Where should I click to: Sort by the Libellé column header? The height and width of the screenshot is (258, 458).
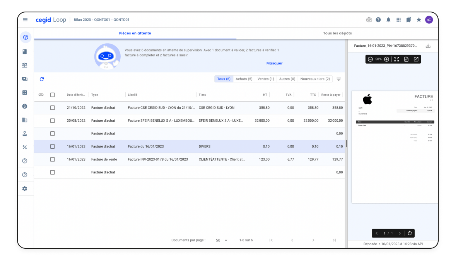132,95
